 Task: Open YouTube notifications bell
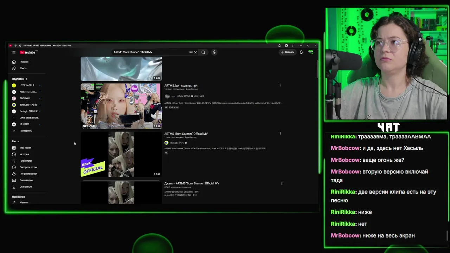click(x=301, y=52)
